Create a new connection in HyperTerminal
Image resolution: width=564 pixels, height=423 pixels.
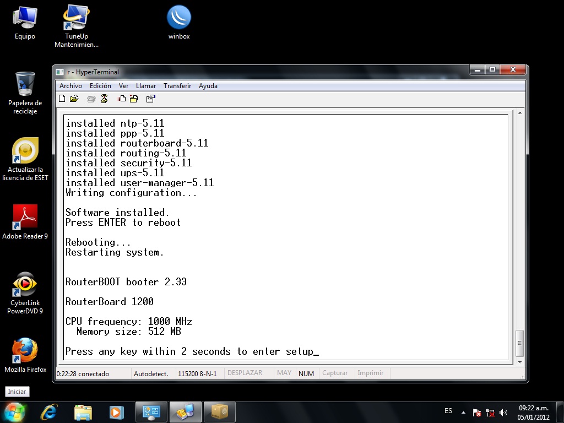pos(62,98)
